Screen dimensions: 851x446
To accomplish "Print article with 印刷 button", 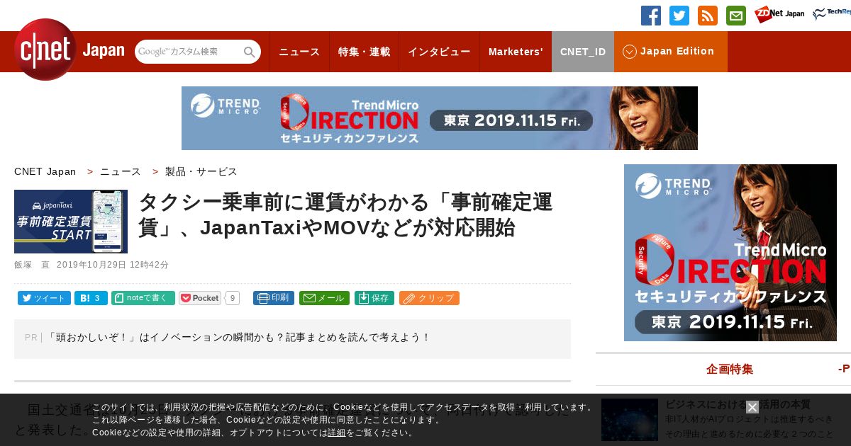I will [274, 298].
